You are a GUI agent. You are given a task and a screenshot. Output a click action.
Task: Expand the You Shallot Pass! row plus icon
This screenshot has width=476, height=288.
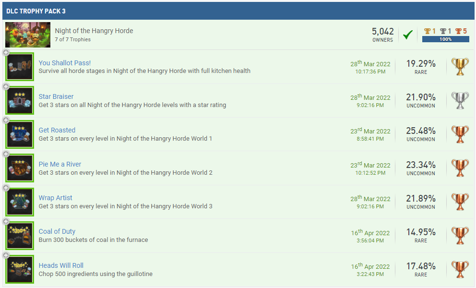coord(6,53)
